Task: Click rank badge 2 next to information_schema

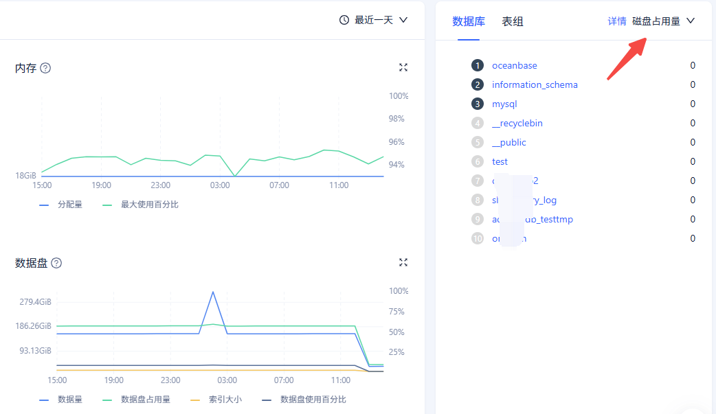Action: point(478,84)
